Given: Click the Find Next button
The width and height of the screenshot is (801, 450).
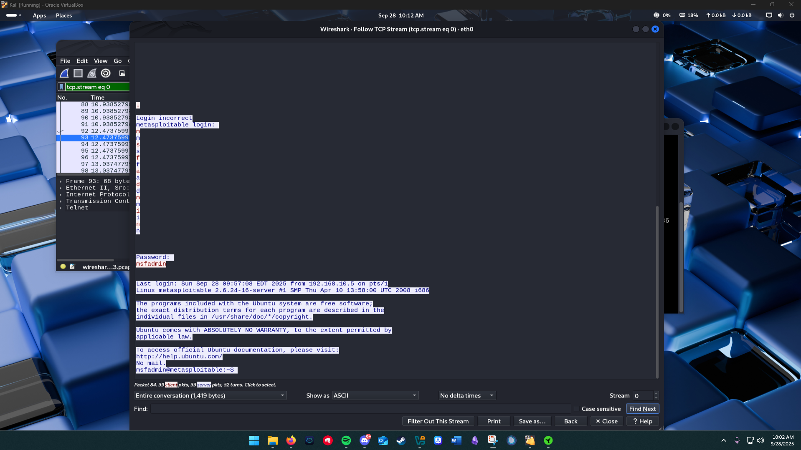Looking at the screenshot, I should tap(642, 409).
